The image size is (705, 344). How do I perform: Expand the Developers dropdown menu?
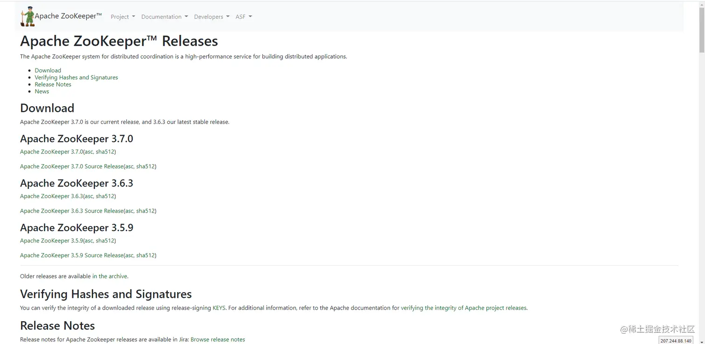tap(212, 17)
